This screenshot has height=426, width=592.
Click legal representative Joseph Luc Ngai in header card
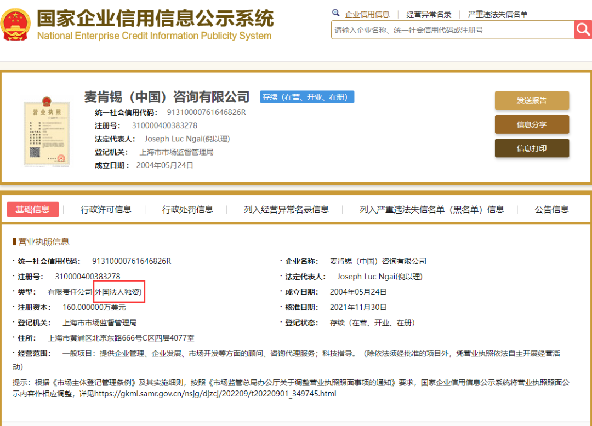coord(174,139)
